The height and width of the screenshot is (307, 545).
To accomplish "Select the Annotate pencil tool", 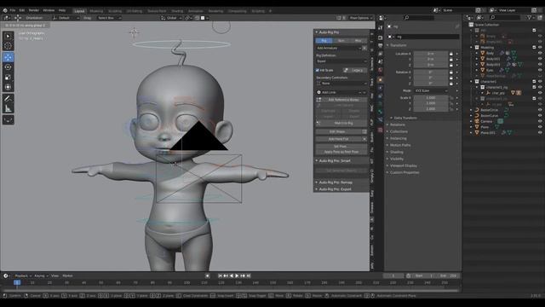I will coord(8,99).
